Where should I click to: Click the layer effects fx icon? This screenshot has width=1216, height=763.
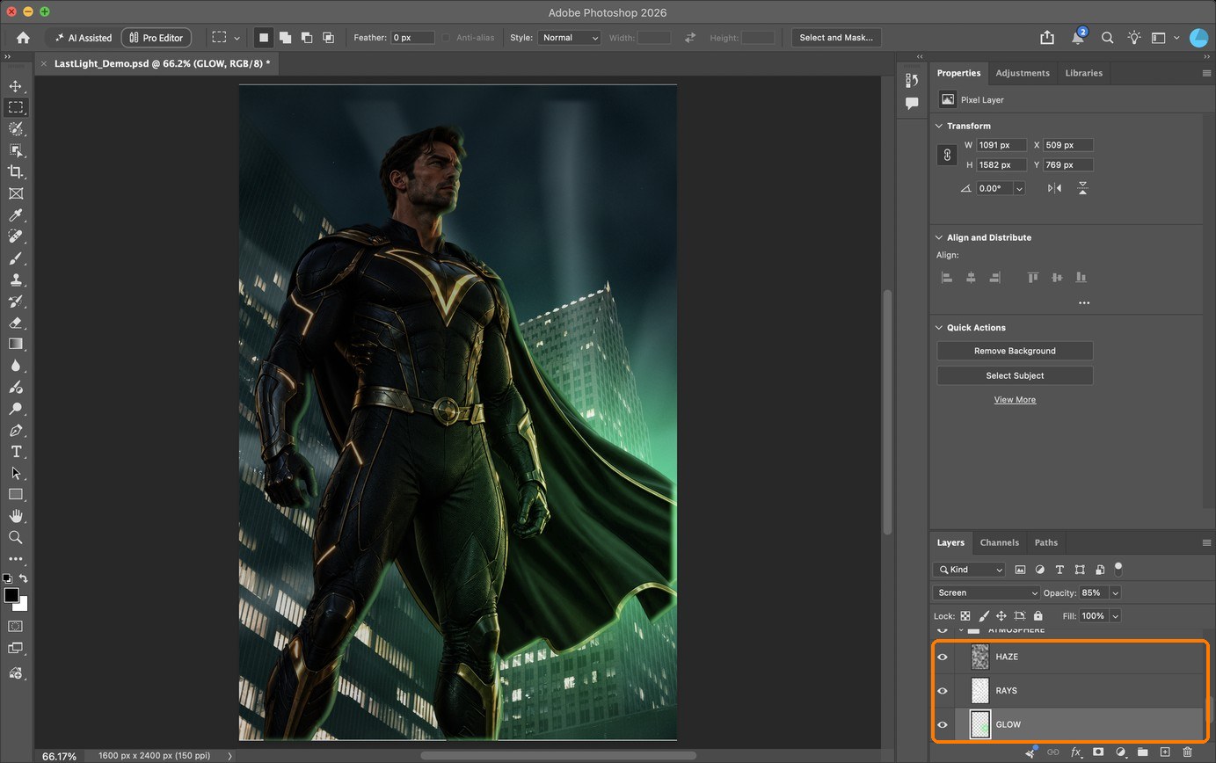(x=1075, y=752)
